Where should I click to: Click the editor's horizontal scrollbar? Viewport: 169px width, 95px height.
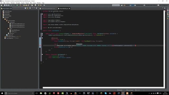(x=103, y=88)
